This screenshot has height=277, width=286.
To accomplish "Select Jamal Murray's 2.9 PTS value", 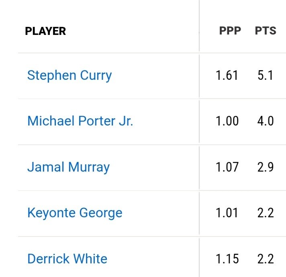I will pyautogui.click(x=266, y=167).
